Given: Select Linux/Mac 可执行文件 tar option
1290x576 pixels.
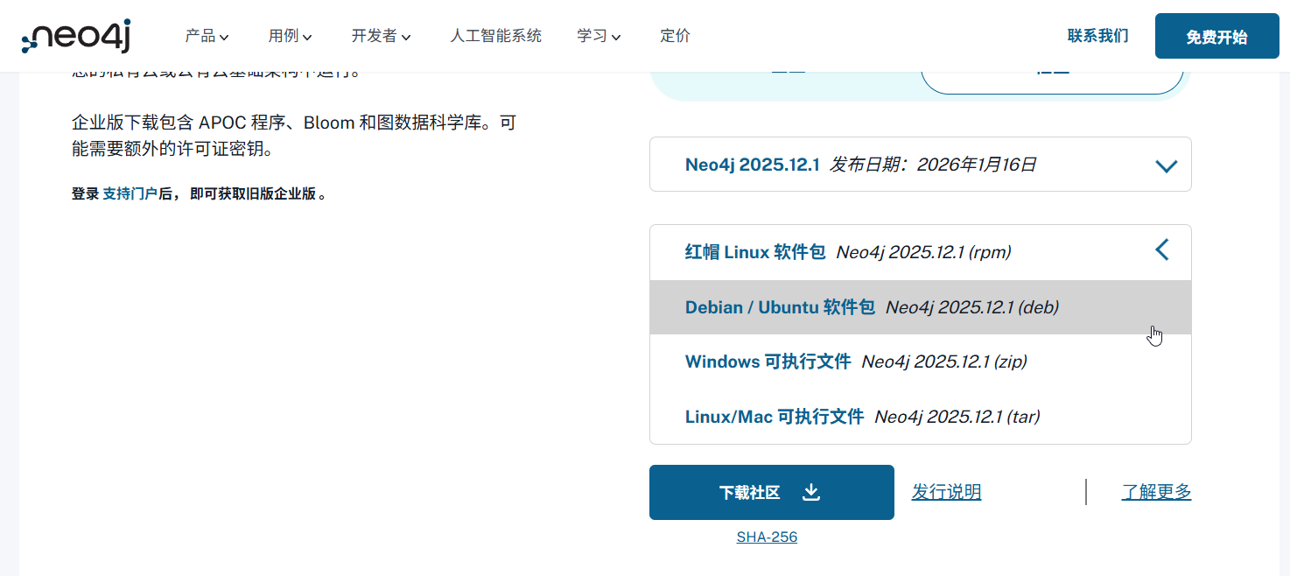Looking at the screenshot, I should 920,417.
